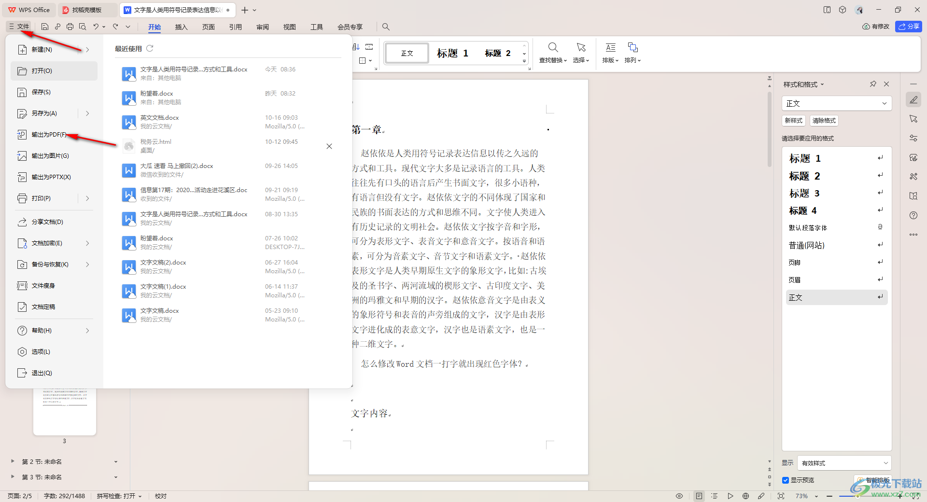Remove 税务云.html from the recent list

(x=329, y=146)
